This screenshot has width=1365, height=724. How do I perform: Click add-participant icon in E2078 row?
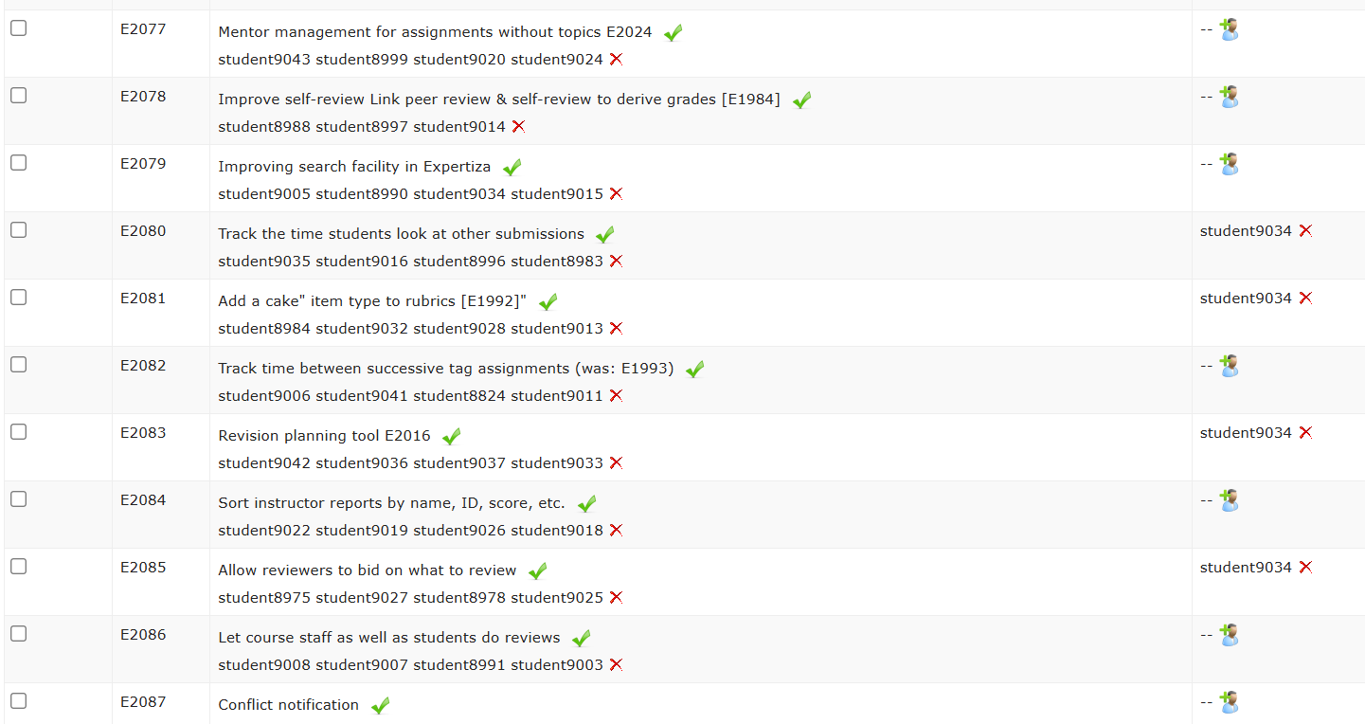(1229, 98)
